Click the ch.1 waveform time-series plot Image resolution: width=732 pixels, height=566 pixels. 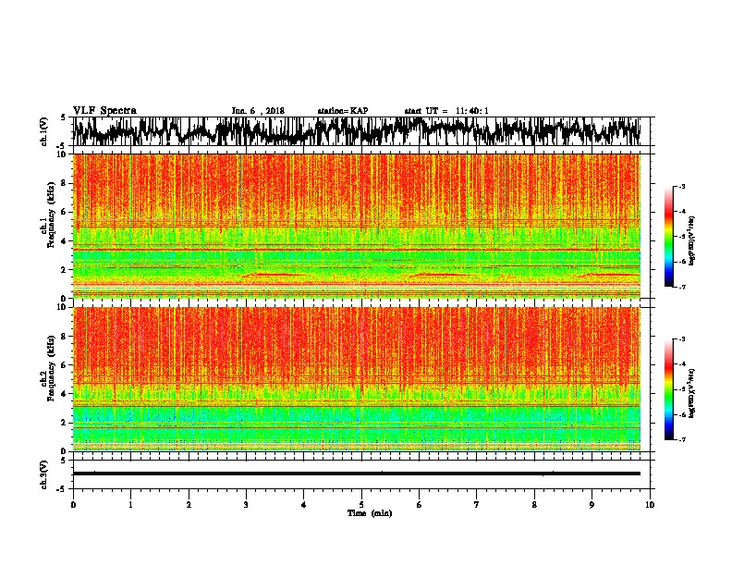click(356, 131)
